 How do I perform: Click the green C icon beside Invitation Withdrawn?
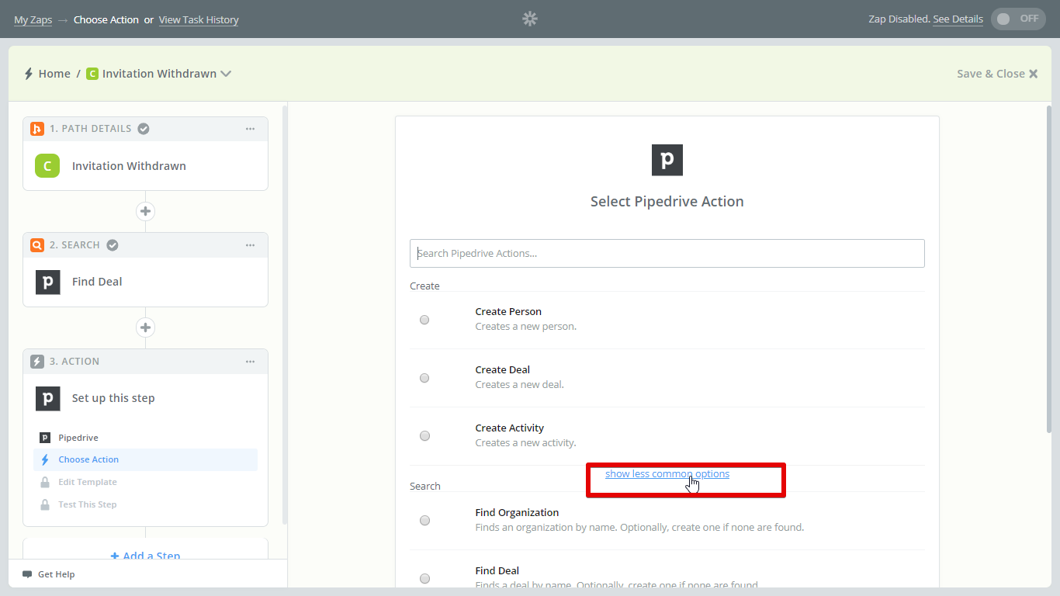pos(47,165)
